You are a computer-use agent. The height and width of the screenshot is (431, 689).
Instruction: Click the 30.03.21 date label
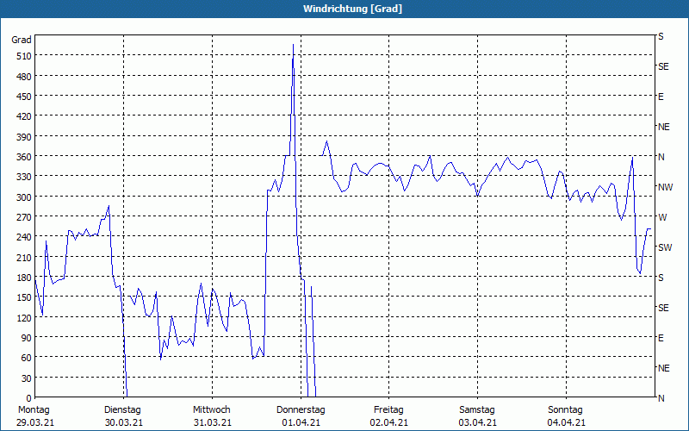124,422
